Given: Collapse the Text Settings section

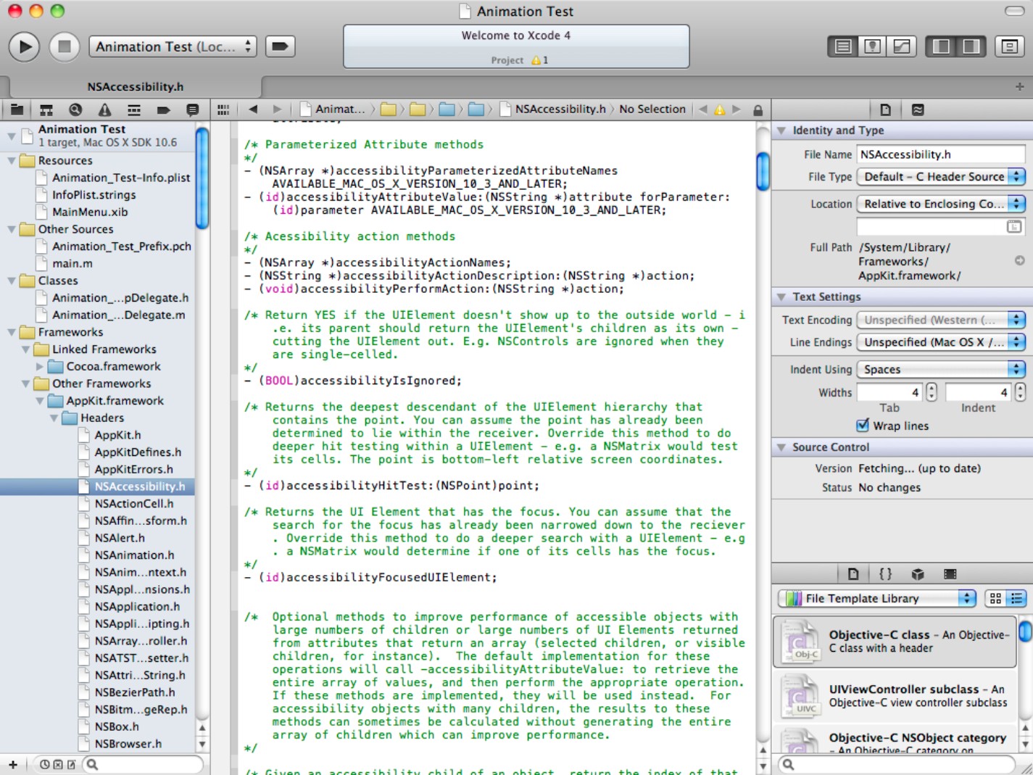Looking at the screenshot, I should pos(781,297).
